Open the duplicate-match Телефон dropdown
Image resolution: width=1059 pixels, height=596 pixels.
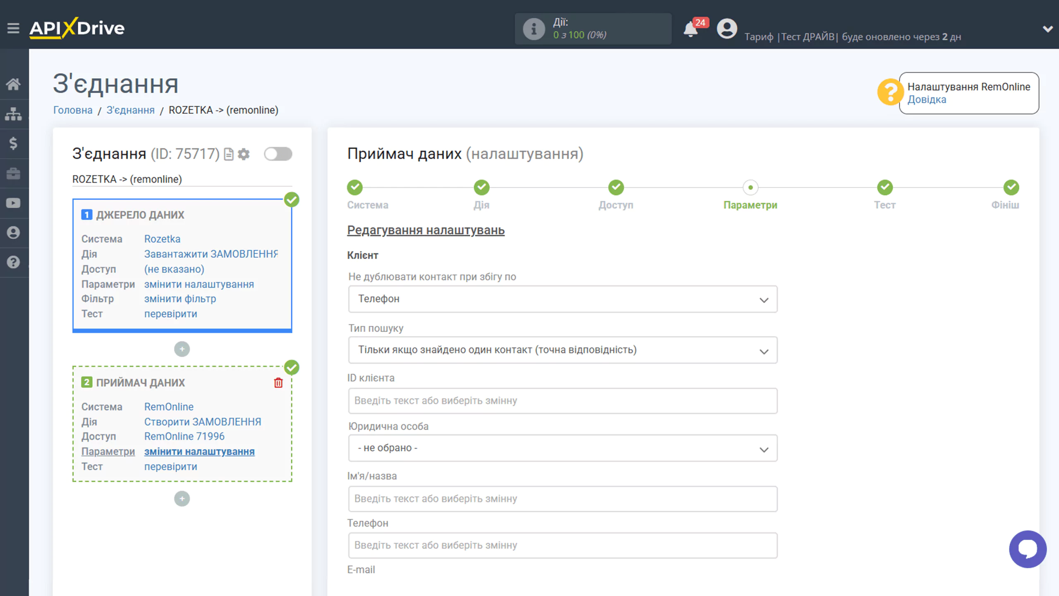pos(563,299)
